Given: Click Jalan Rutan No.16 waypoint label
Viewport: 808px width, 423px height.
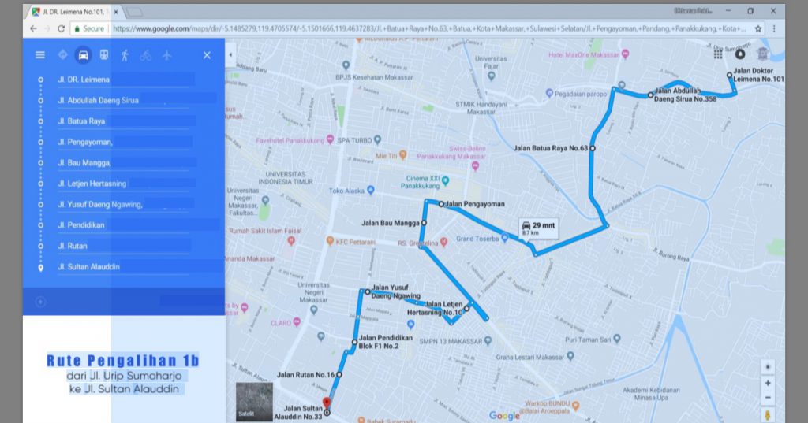Looking at the screenshot, I should 305,375.
